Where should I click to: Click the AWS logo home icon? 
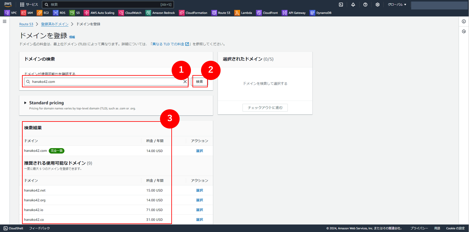8,4
